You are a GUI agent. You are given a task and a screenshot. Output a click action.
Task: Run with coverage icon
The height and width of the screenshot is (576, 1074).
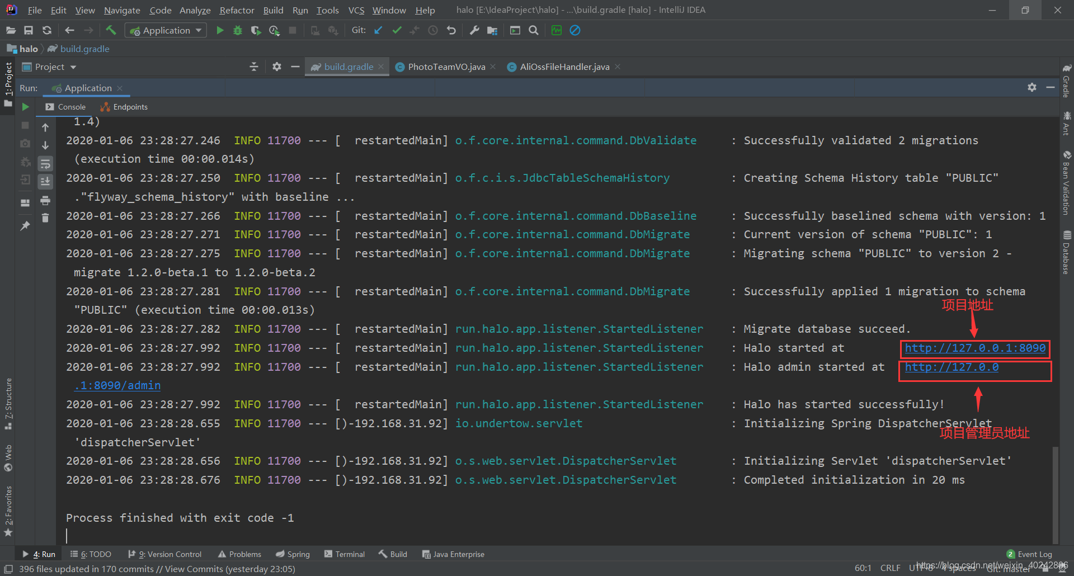(x=256, y=30)
